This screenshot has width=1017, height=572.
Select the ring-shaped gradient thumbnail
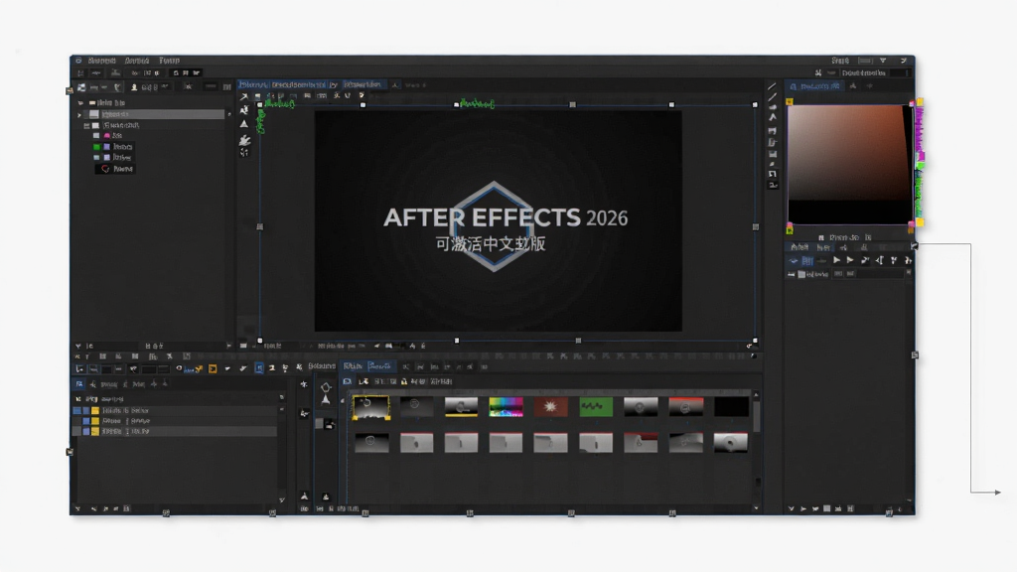click(x=731, y=443)
